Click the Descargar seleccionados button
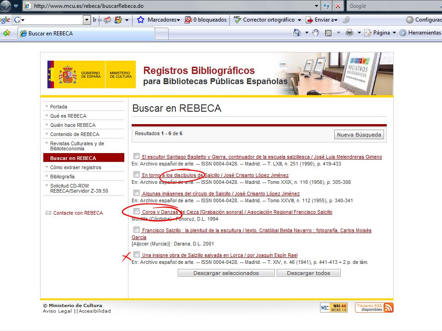The image size is (442, 331). [x=226, y=273]
